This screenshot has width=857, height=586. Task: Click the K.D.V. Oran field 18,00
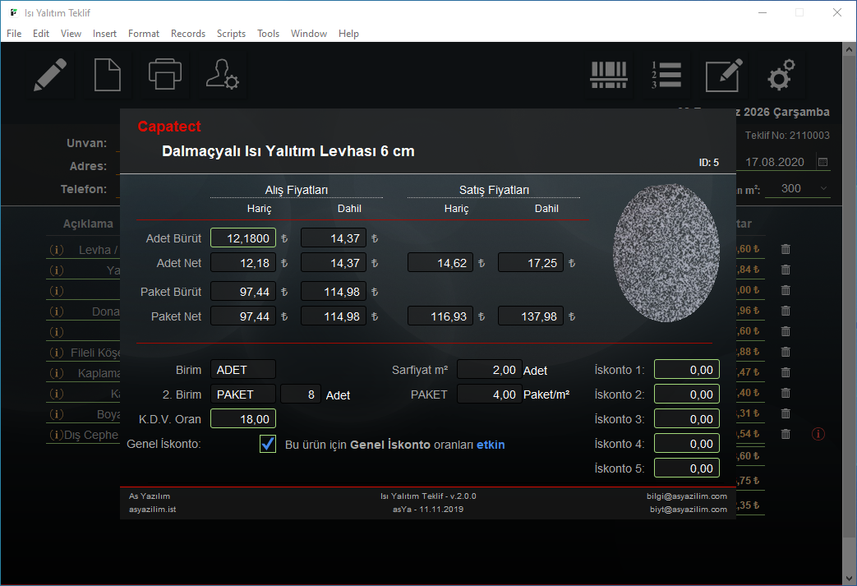pos(243,418)
